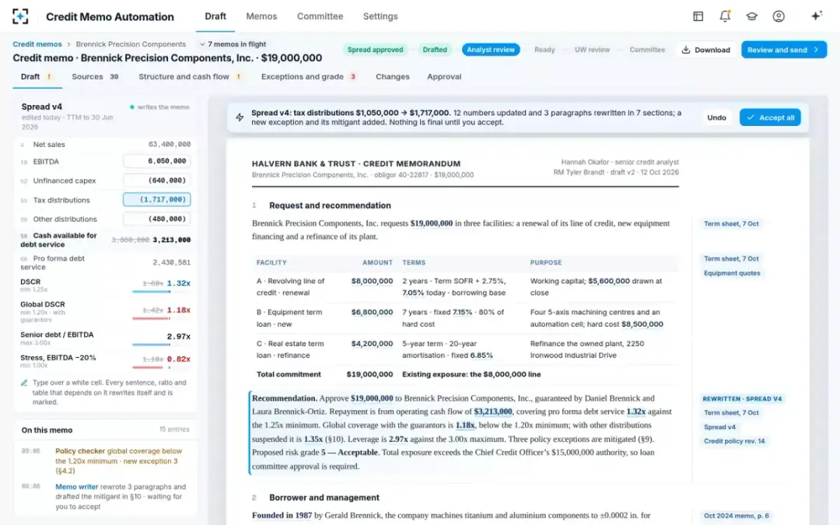
Task: Switch to the Sources 39 tab
Action: pyautogui.click(x=95, y=77)
